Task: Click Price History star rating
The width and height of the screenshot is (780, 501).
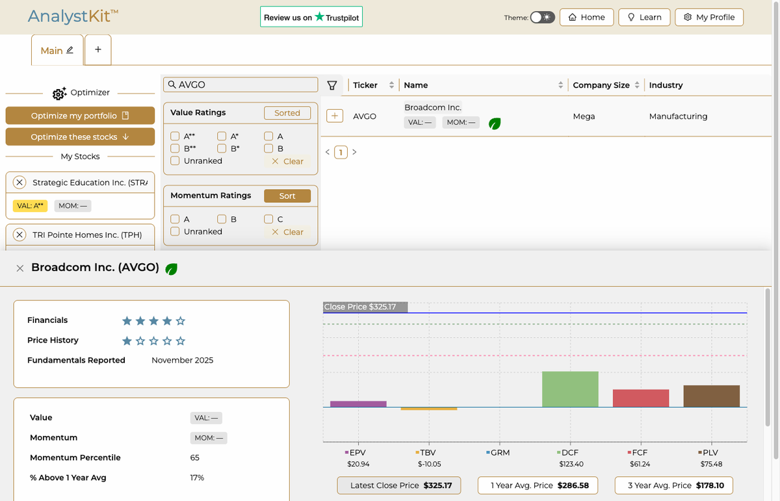Action: 153,340
